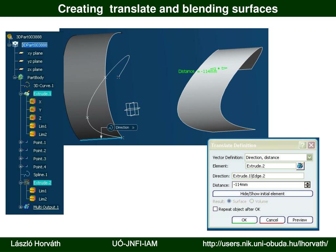The height and width of the screenshot is (252, 336).
Task: Select the Point.1 tree label
Action: (39, 142)
